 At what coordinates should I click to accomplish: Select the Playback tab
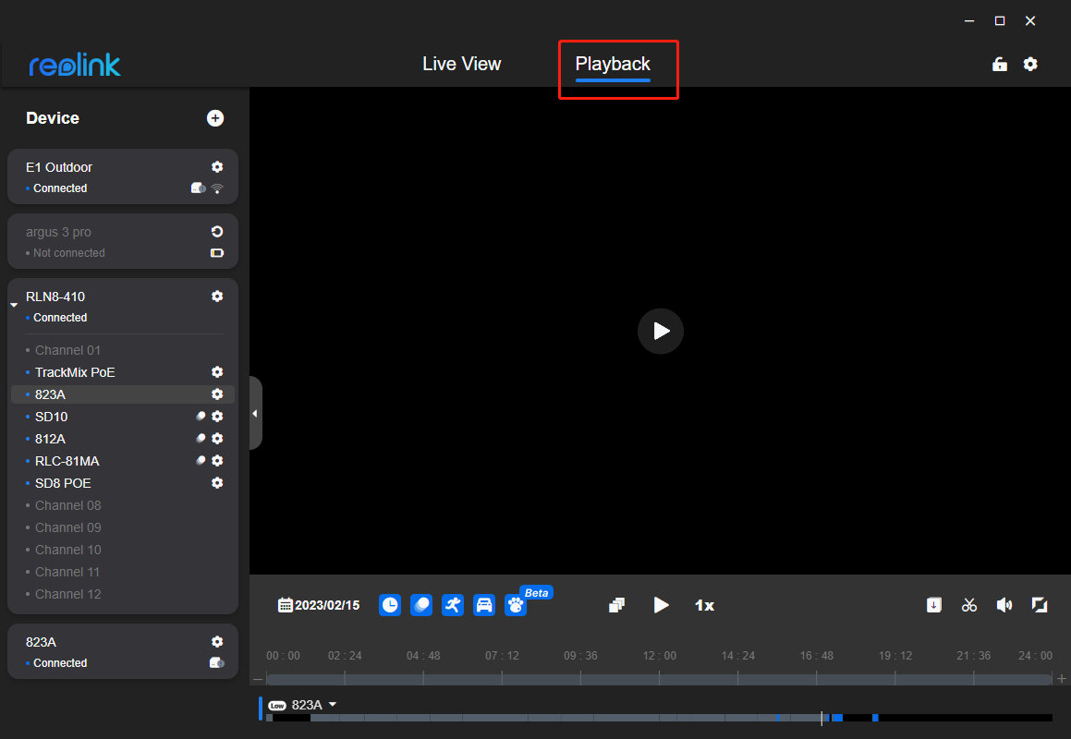coord(613,65)
